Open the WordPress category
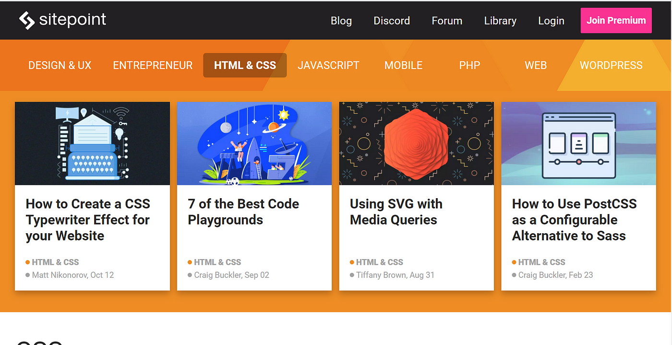Screen dimensions: 672x345 click(x=611, y=65)
